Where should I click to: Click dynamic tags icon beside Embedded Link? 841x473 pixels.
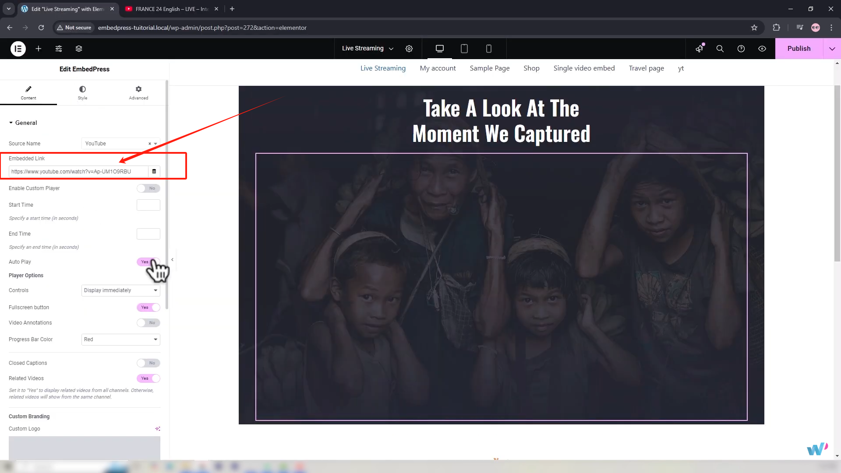[x=154, y=172]
